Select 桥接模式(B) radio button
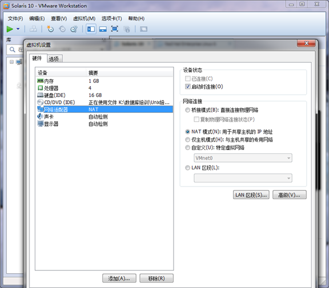 [x=187, y=110]
